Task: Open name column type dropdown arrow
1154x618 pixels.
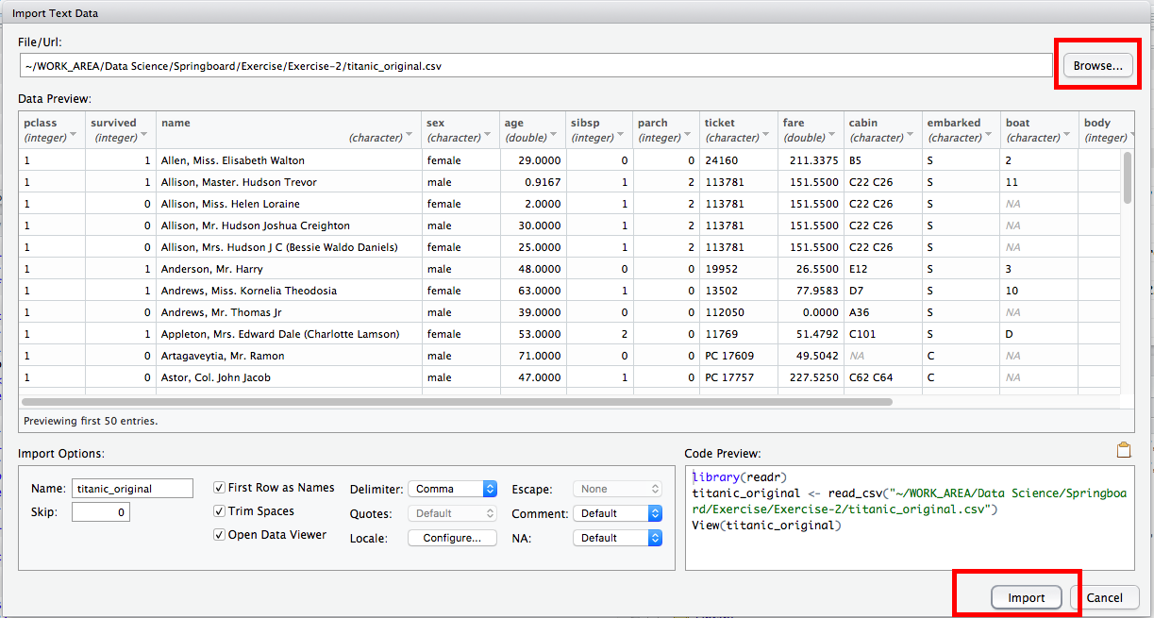Action: [x=410, y=136]
